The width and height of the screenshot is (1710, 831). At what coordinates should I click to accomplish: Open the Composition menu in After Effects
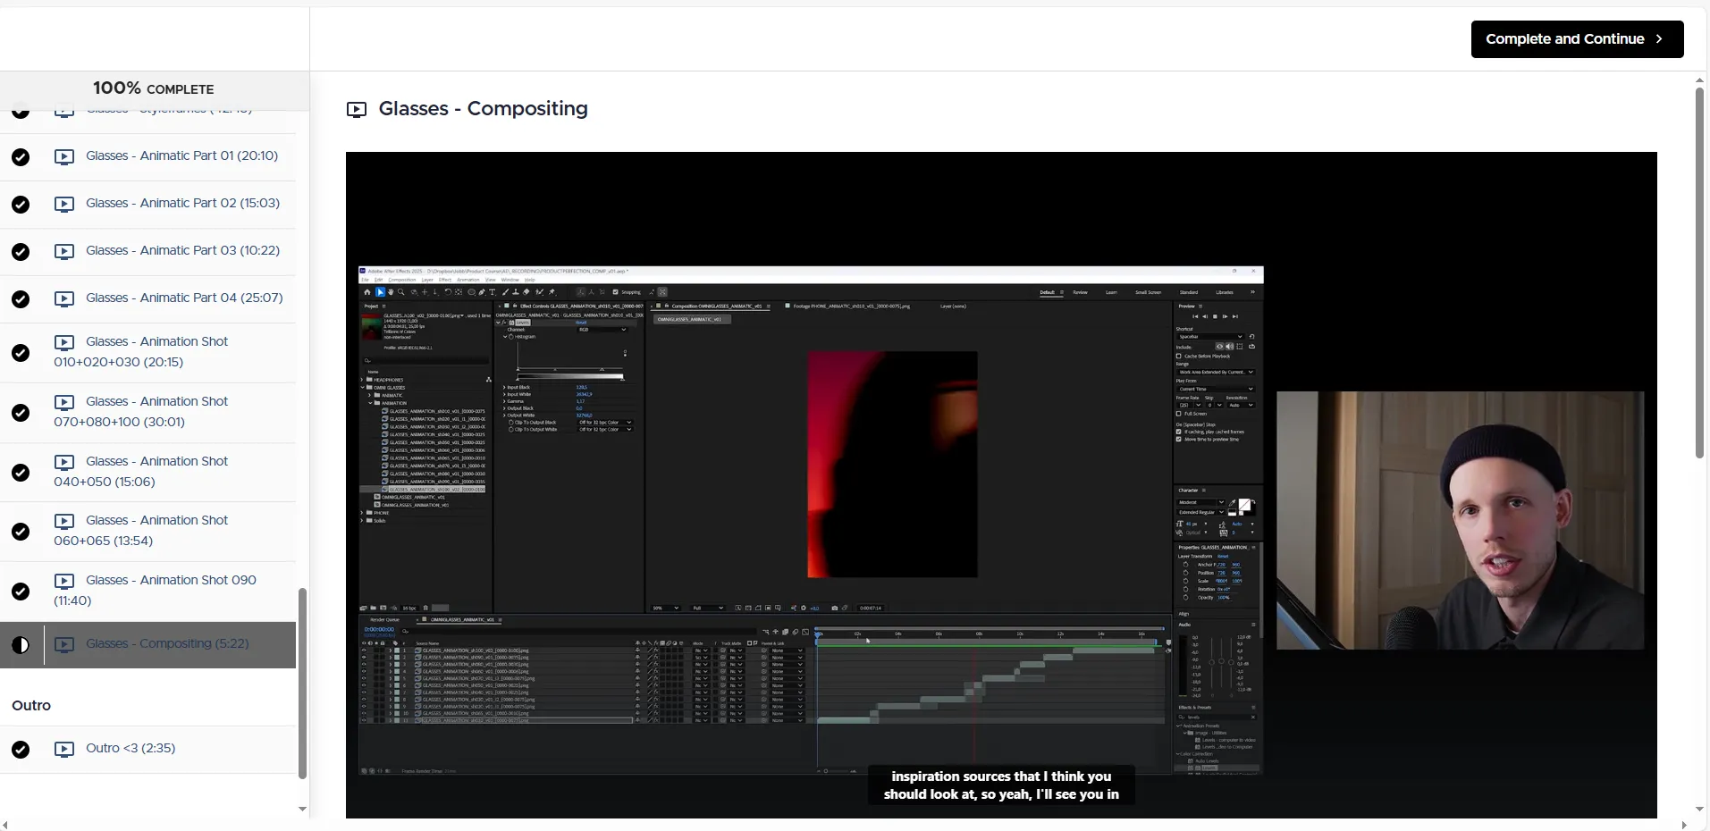pos(403,280)
